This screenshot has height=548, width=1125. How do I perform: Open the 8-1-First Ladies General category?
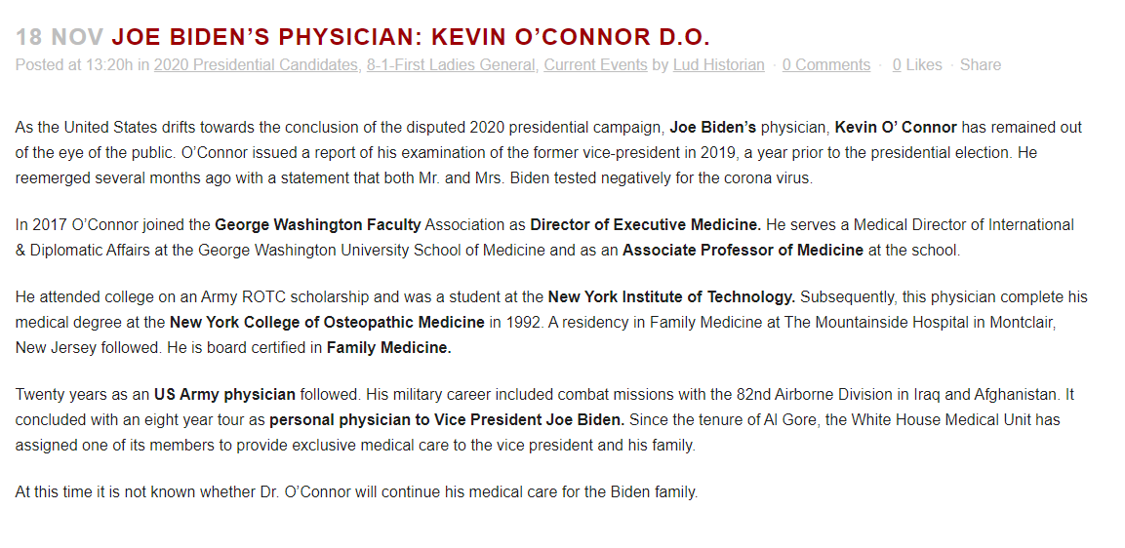click(452, 65)
